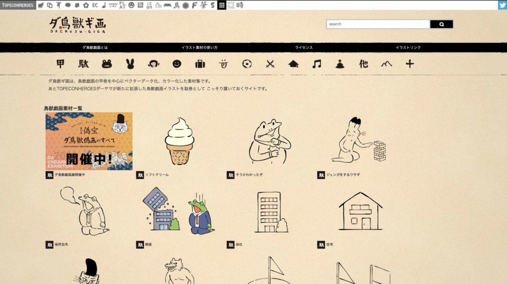Click the plus category icon
Viewport: 507px width, 284px height.
[409, 64]
